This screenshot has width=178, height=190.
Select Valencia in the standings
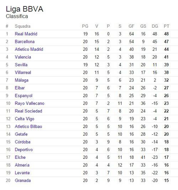point(23,57)
